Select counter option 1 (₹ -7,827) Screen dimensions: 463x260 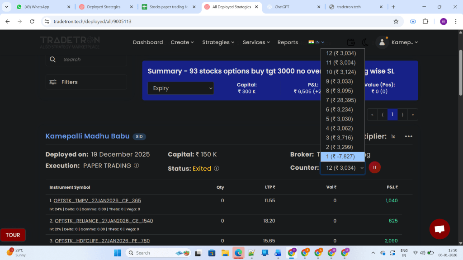coord(342,157)
